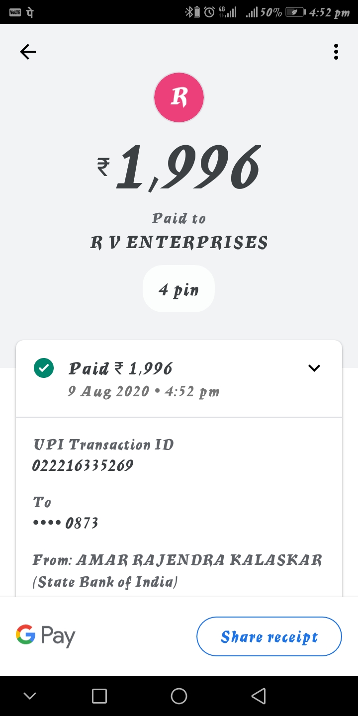Screen dimensions: 358x716
Task: Hide keyboard down-chevron in navigation bar
Action: [x=30, y=696]
